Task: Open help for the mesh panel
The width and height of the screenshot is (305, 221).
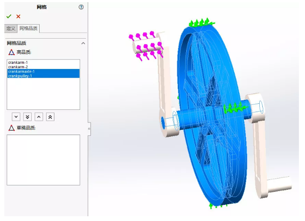Action: click(x=81, y=7)
